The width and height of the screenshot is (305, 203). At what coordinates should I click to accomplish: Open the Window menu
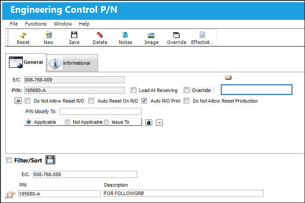pos(63,24)
